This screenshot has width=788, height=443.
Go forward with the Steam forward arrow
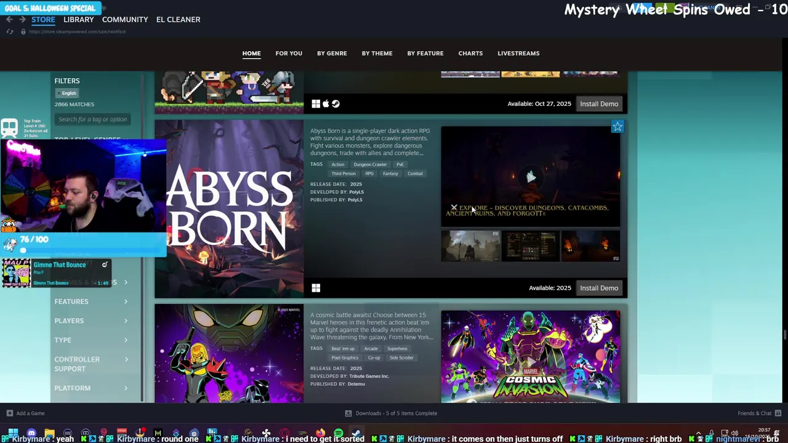22,20
